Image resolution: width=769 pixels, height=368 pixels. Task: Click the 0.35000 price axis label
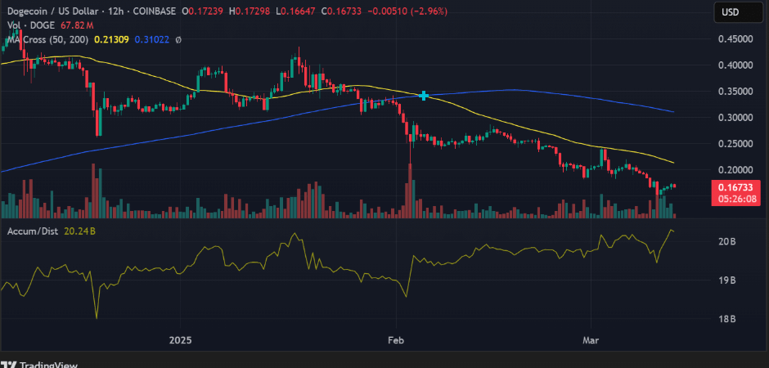point(735,92)
